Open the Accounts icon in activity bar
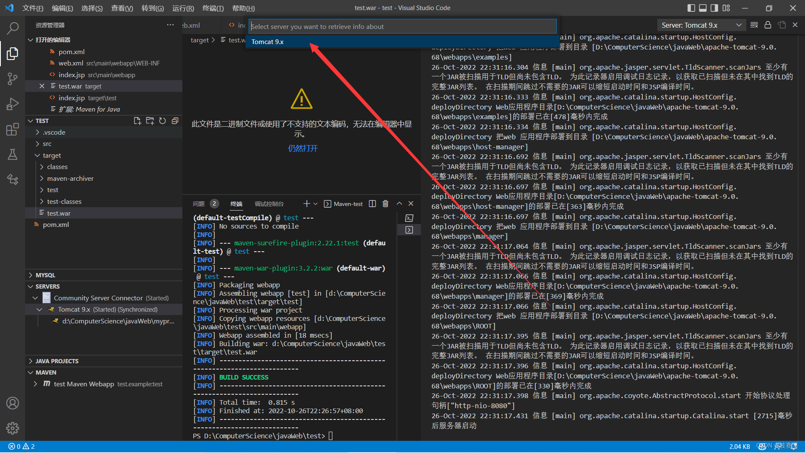 [13, 403]
